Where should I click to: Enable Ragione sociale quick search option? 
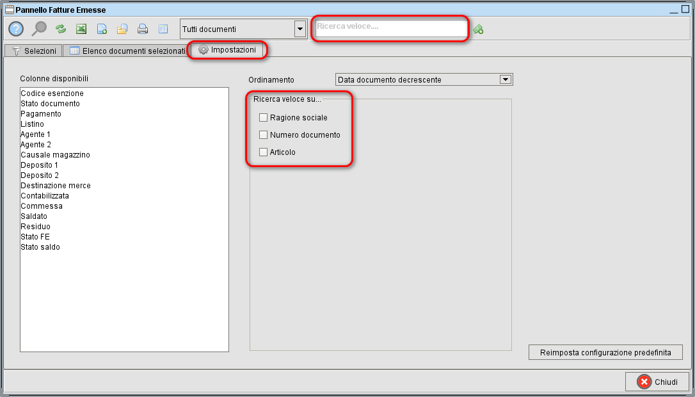tap(262, 117)
